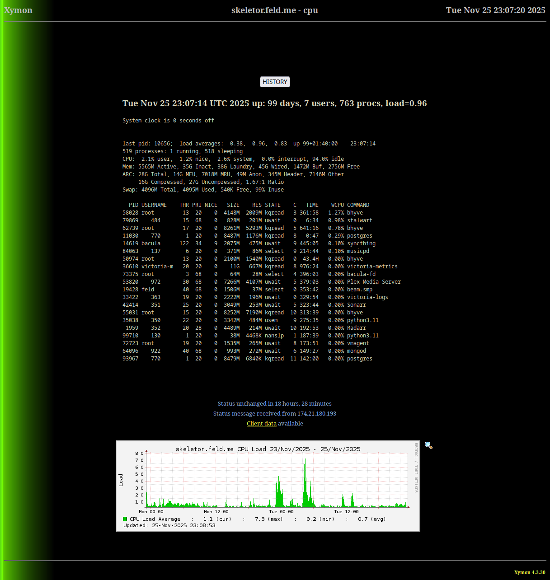
Task: Click the victoria-metrics command text
Action: click(x=372, y=267)
